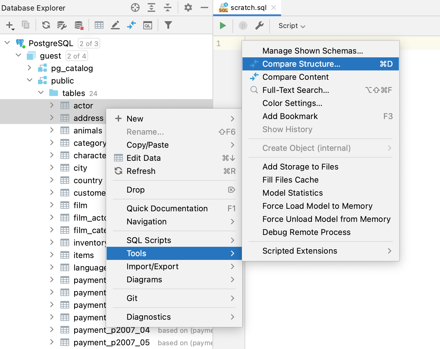The height and width of the screenshot is (349, 440).
Task: Select Compare Structure from the menu
Action: tap(301, 64)
